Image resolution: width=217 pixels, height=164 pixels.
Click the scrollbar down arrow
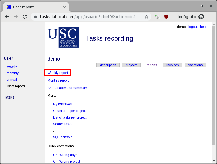pos(214,161)
